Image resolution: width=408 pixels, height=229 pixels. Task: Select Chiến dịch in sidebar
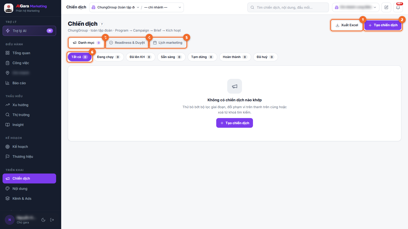(x=29, y=178)
